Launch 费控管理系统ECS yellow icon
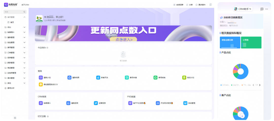This screenshot has width=274, height=121. (41, 84)
